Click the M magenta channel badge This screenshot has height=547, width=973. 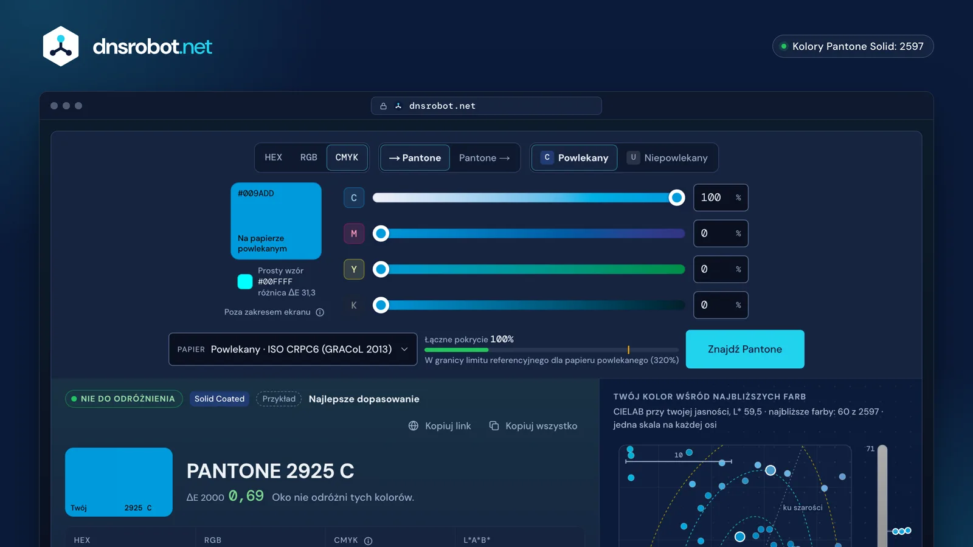[354, 233]
